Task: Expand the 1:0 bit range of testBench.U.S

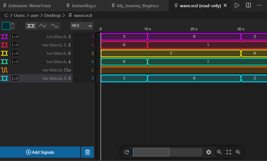Action: click(15, 78)
